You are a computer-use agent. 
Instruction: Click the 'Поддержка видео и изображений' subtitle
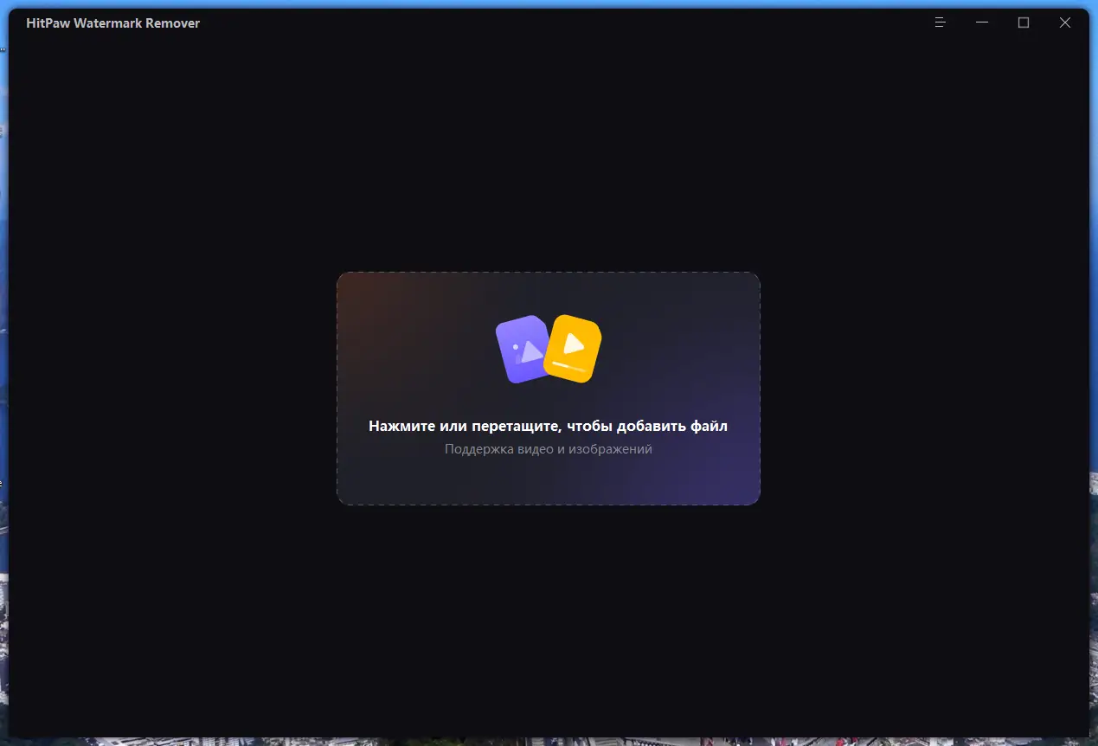point(548,448)
